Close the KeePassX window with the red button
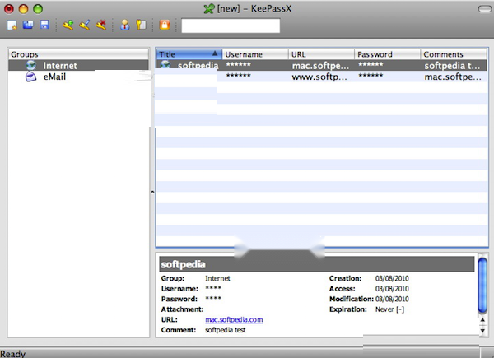 coord(9,9)
